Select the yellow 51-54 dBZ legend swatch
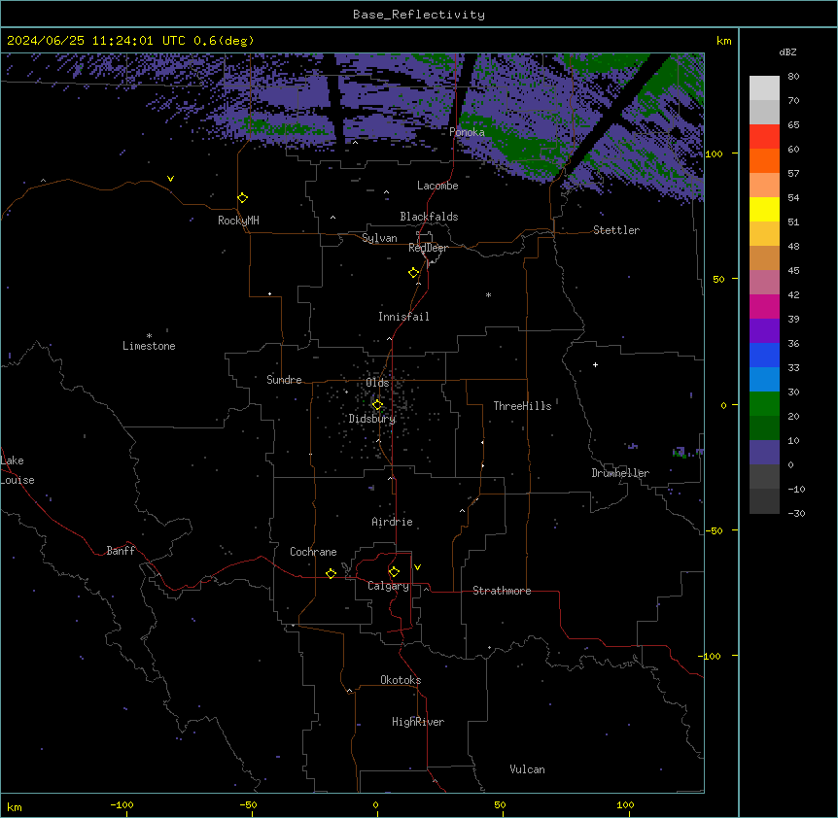The image size is (838, 818). (x=764, y=209)
